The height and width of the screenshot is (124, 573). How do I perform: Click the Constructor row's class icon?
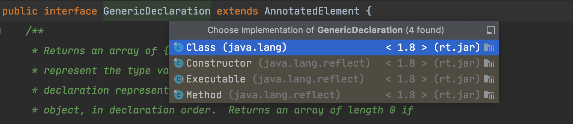(179, 63)
